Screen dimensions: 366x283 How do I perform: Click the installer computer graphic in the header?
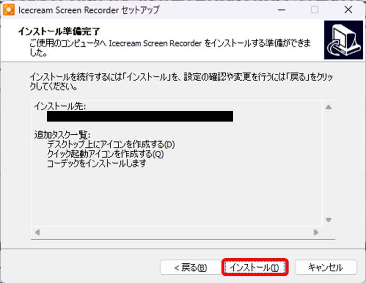tap(343, 40)
